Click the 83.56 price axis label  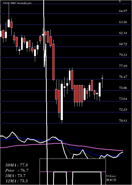click(x=123, y=22)
